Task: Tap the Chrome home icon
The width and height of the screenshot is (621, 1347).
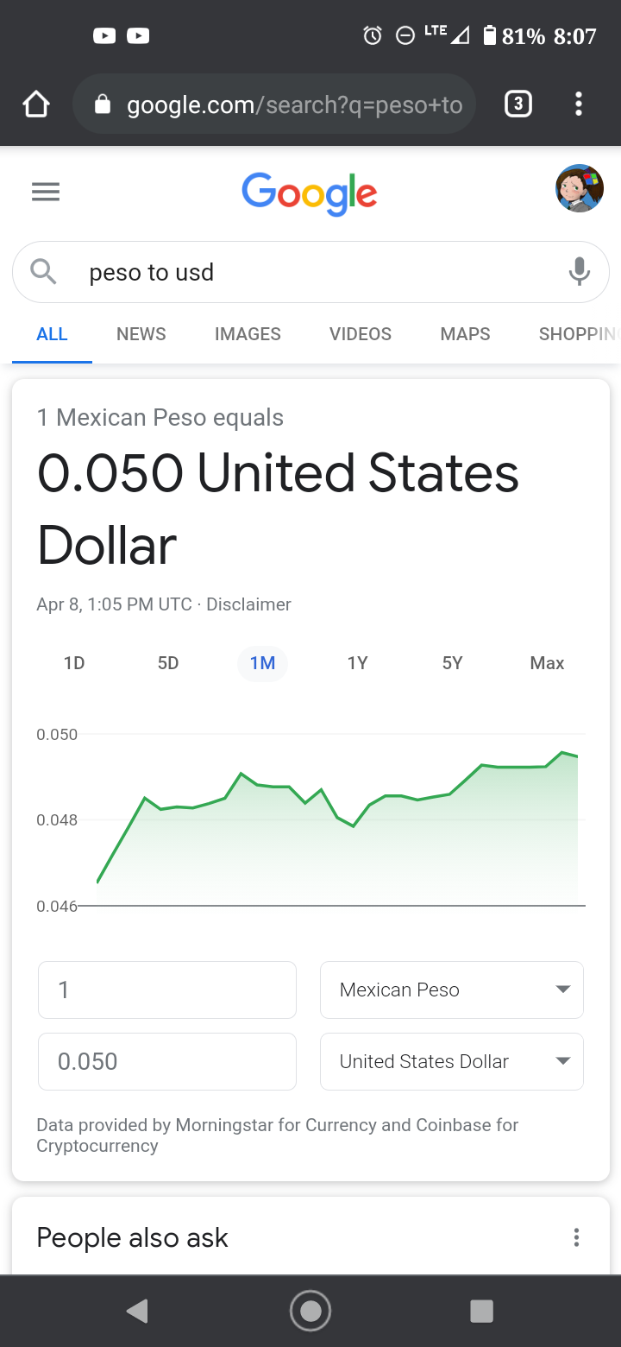Action: (x=36, y=105)
